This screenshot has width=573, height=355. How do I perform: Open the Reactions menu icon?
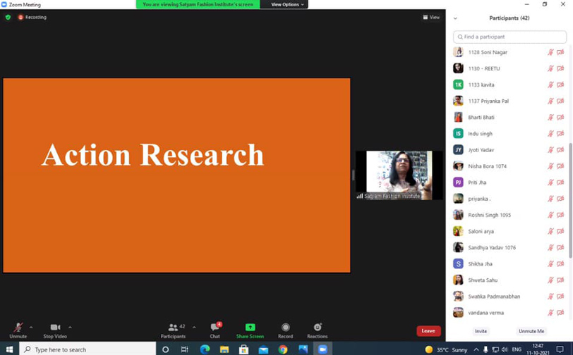click(317, 328)
